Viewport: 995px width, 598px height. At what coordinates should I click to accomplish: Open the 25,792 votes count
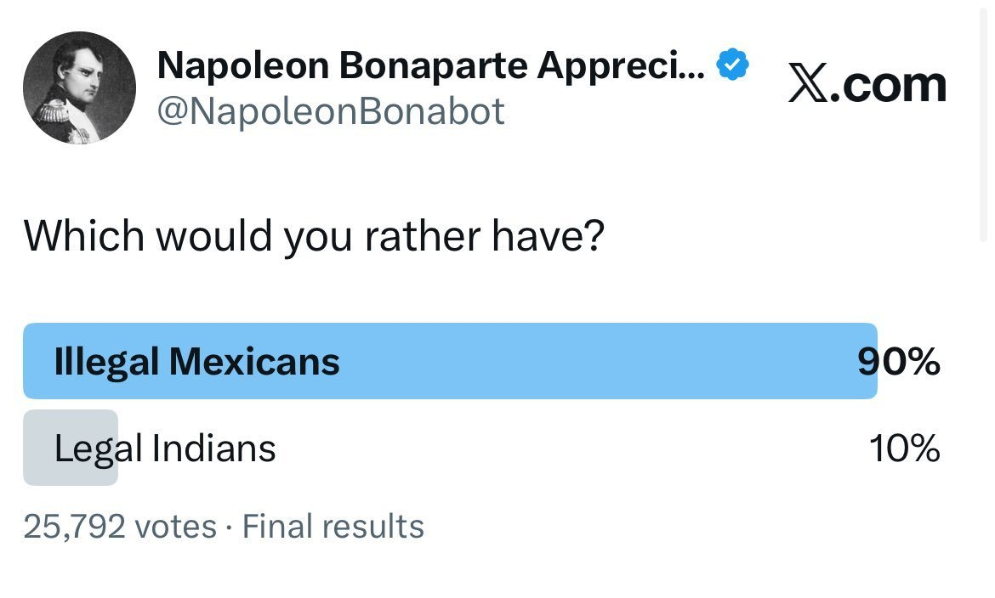[120, 527]
